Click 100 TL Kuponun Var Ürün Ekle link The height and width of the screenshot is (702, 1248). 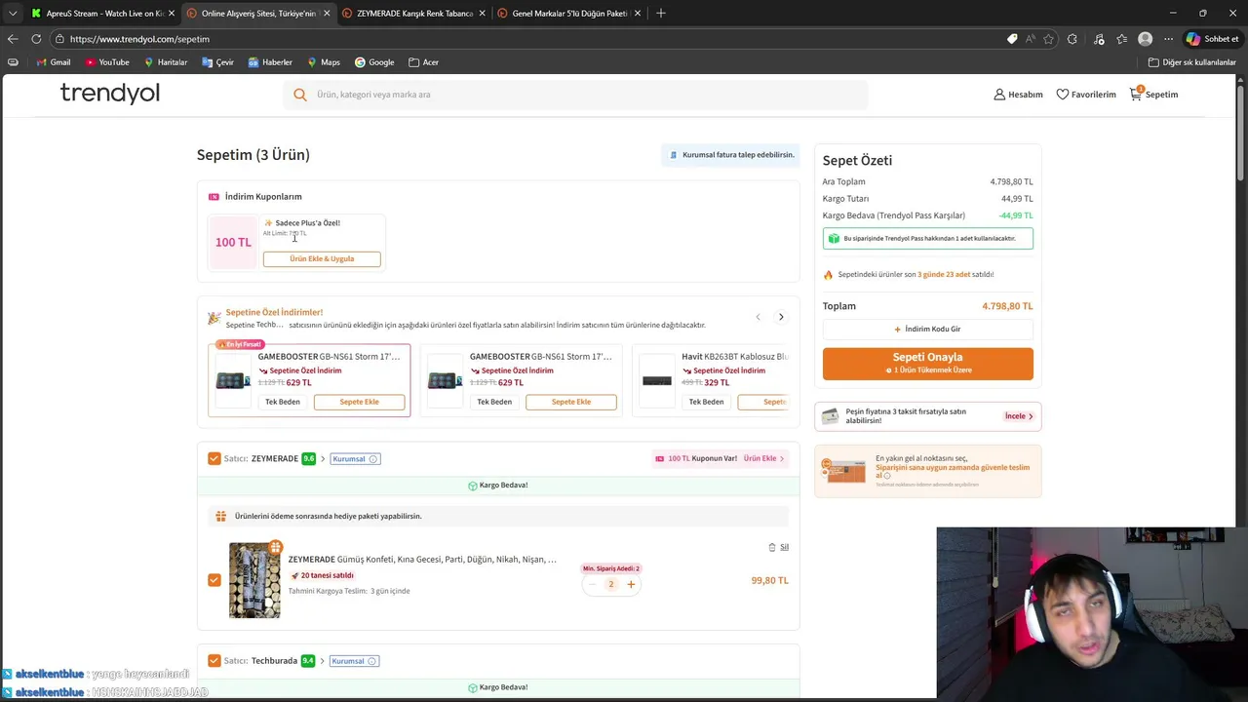point(721,458)
